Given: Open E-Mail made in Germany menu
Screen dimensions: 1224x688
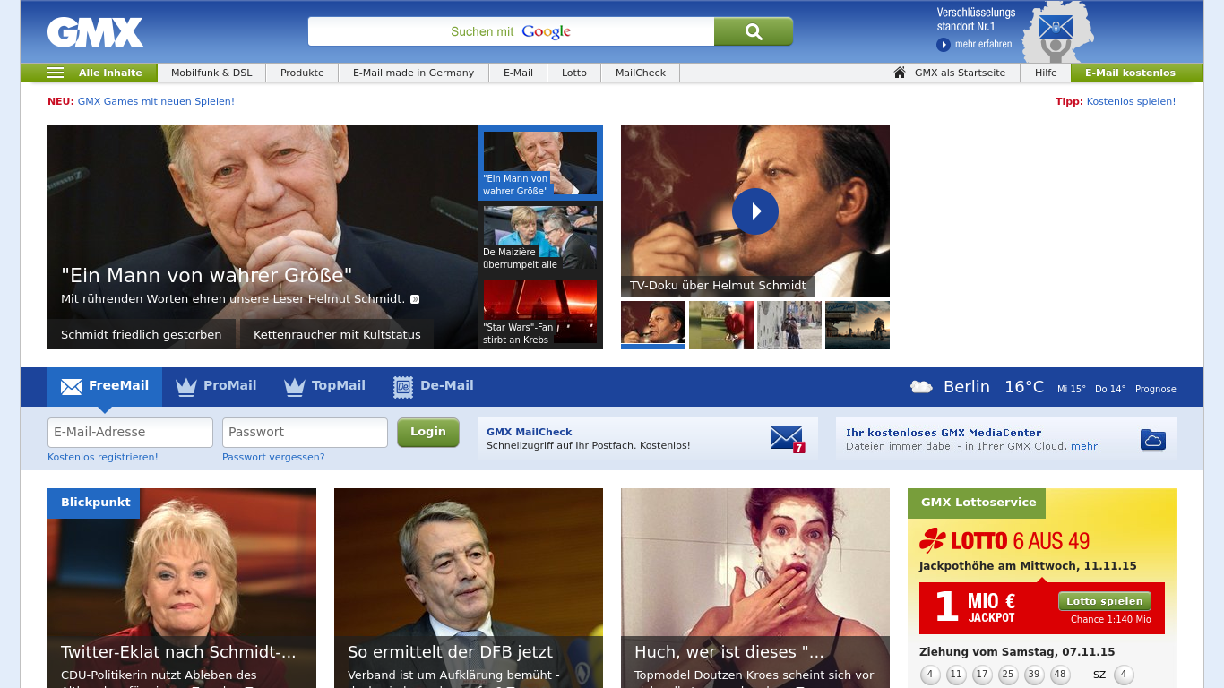Looking at the screenshot, I should [413, 73].
